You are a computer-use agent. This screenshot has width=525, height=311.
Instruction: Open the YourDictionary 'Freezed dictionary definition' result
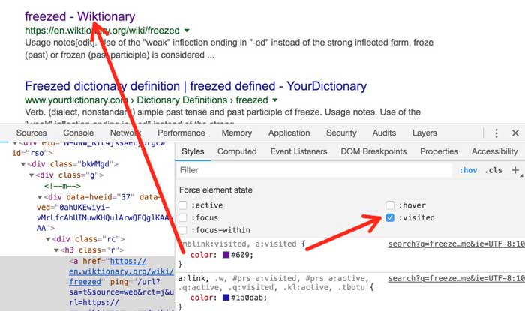coord(196,86)
